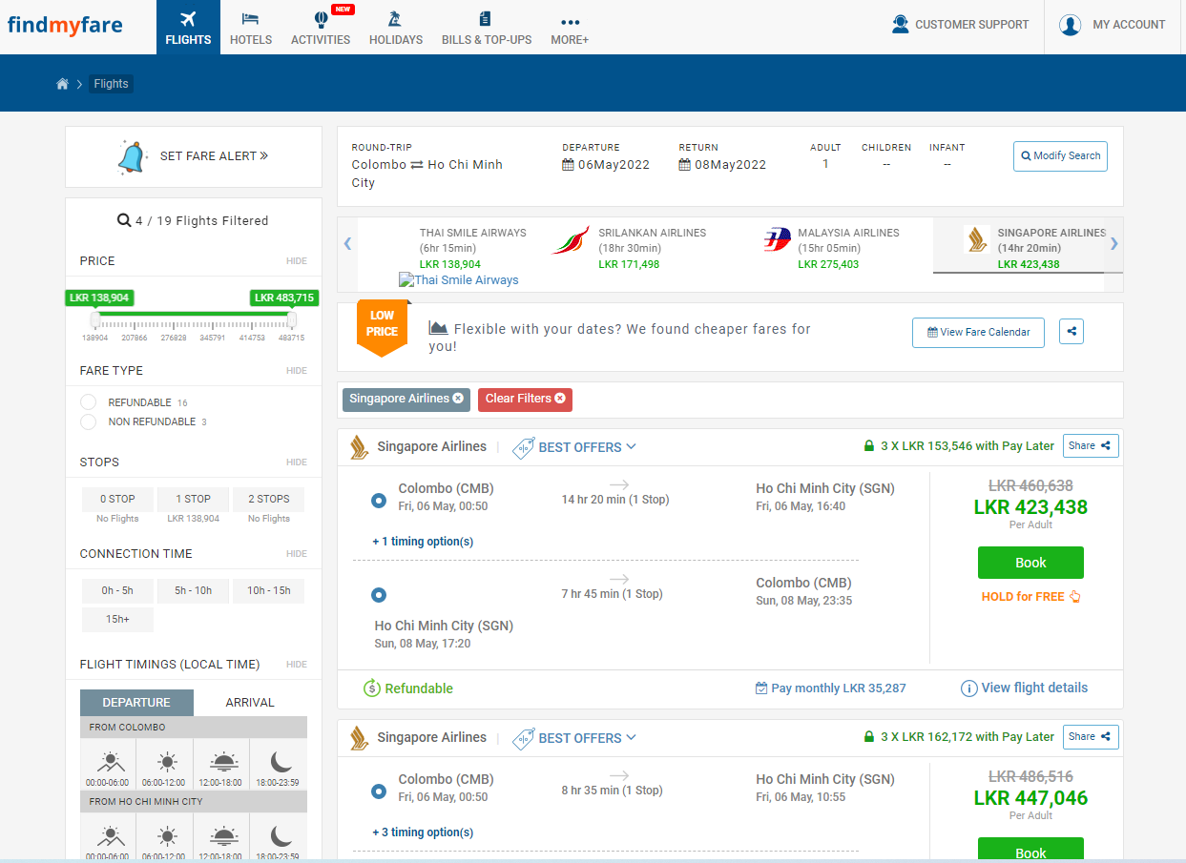
Task: Expand BEST OFFERS on LKR 447,046 flight
Action: pyautogui.click(x=575, y=738)
